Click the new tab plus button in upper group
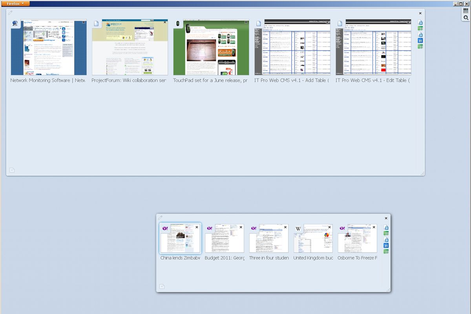This screenshot has width=471, height=314. click(12, 170)
